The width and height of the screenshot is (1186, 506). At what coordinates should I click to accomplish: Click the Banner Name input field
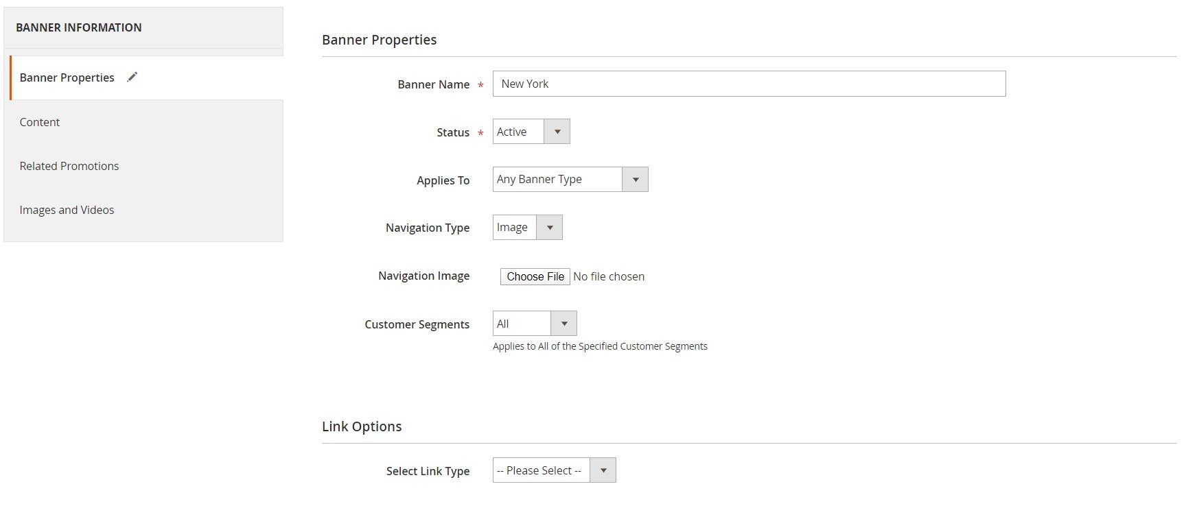pos(749,84)
